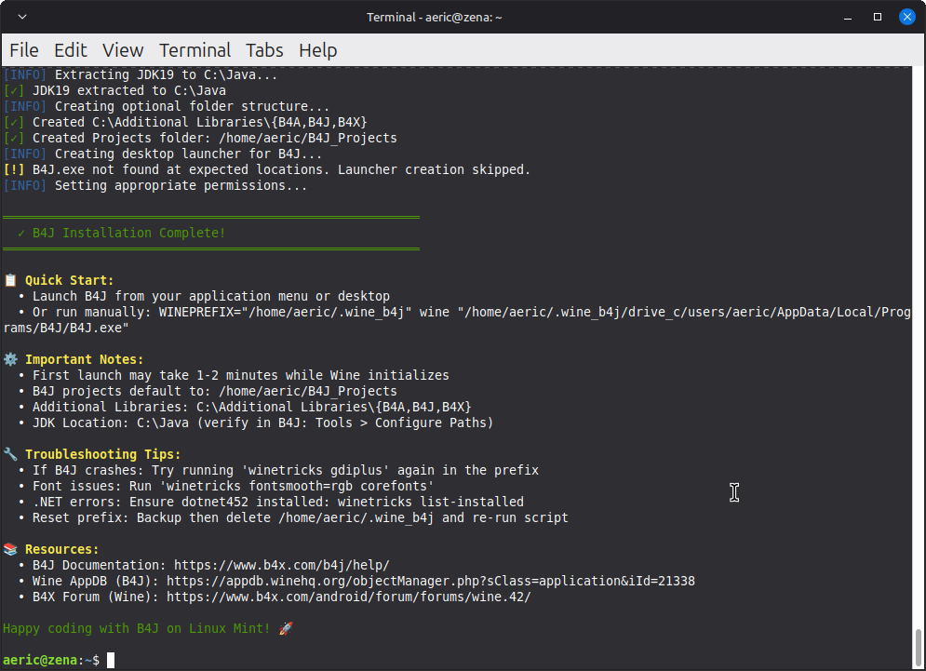The width and height of the screenshot is (926, 671).
Task: Click the B4X Forum wine URL
Action: pyautogui.click(x=348, y=597)
